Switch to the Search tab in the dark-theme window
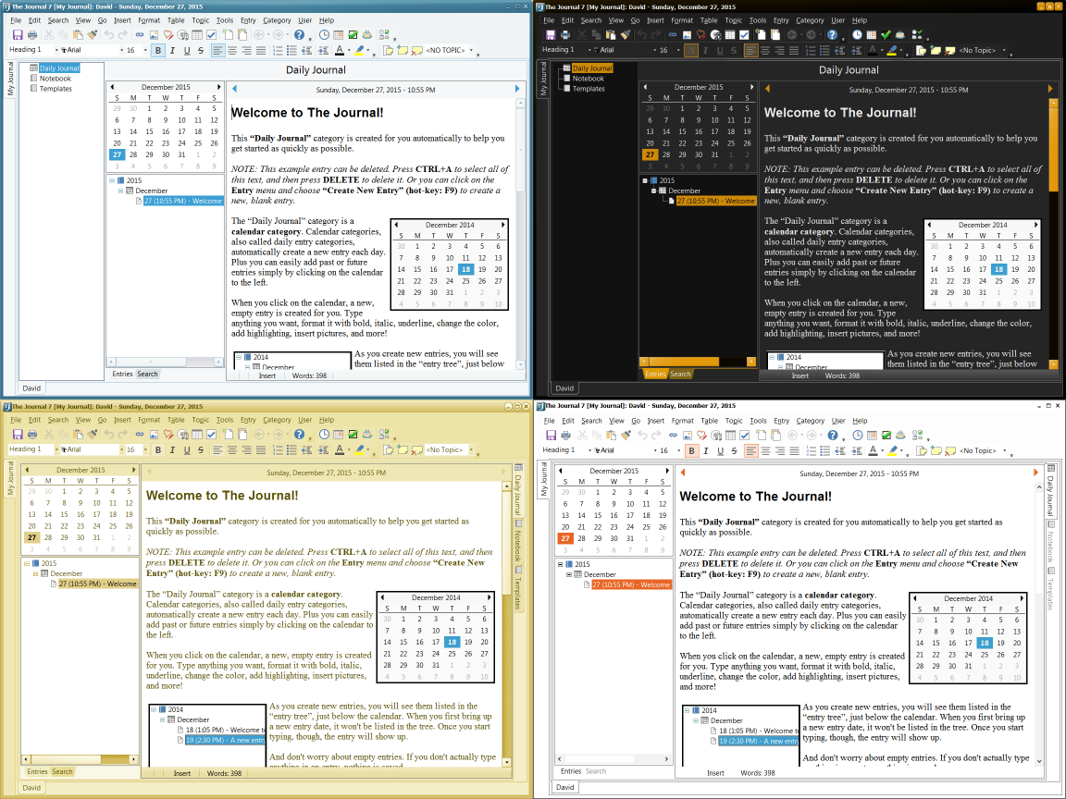The image size is (1066, 799). pos(680,374)
